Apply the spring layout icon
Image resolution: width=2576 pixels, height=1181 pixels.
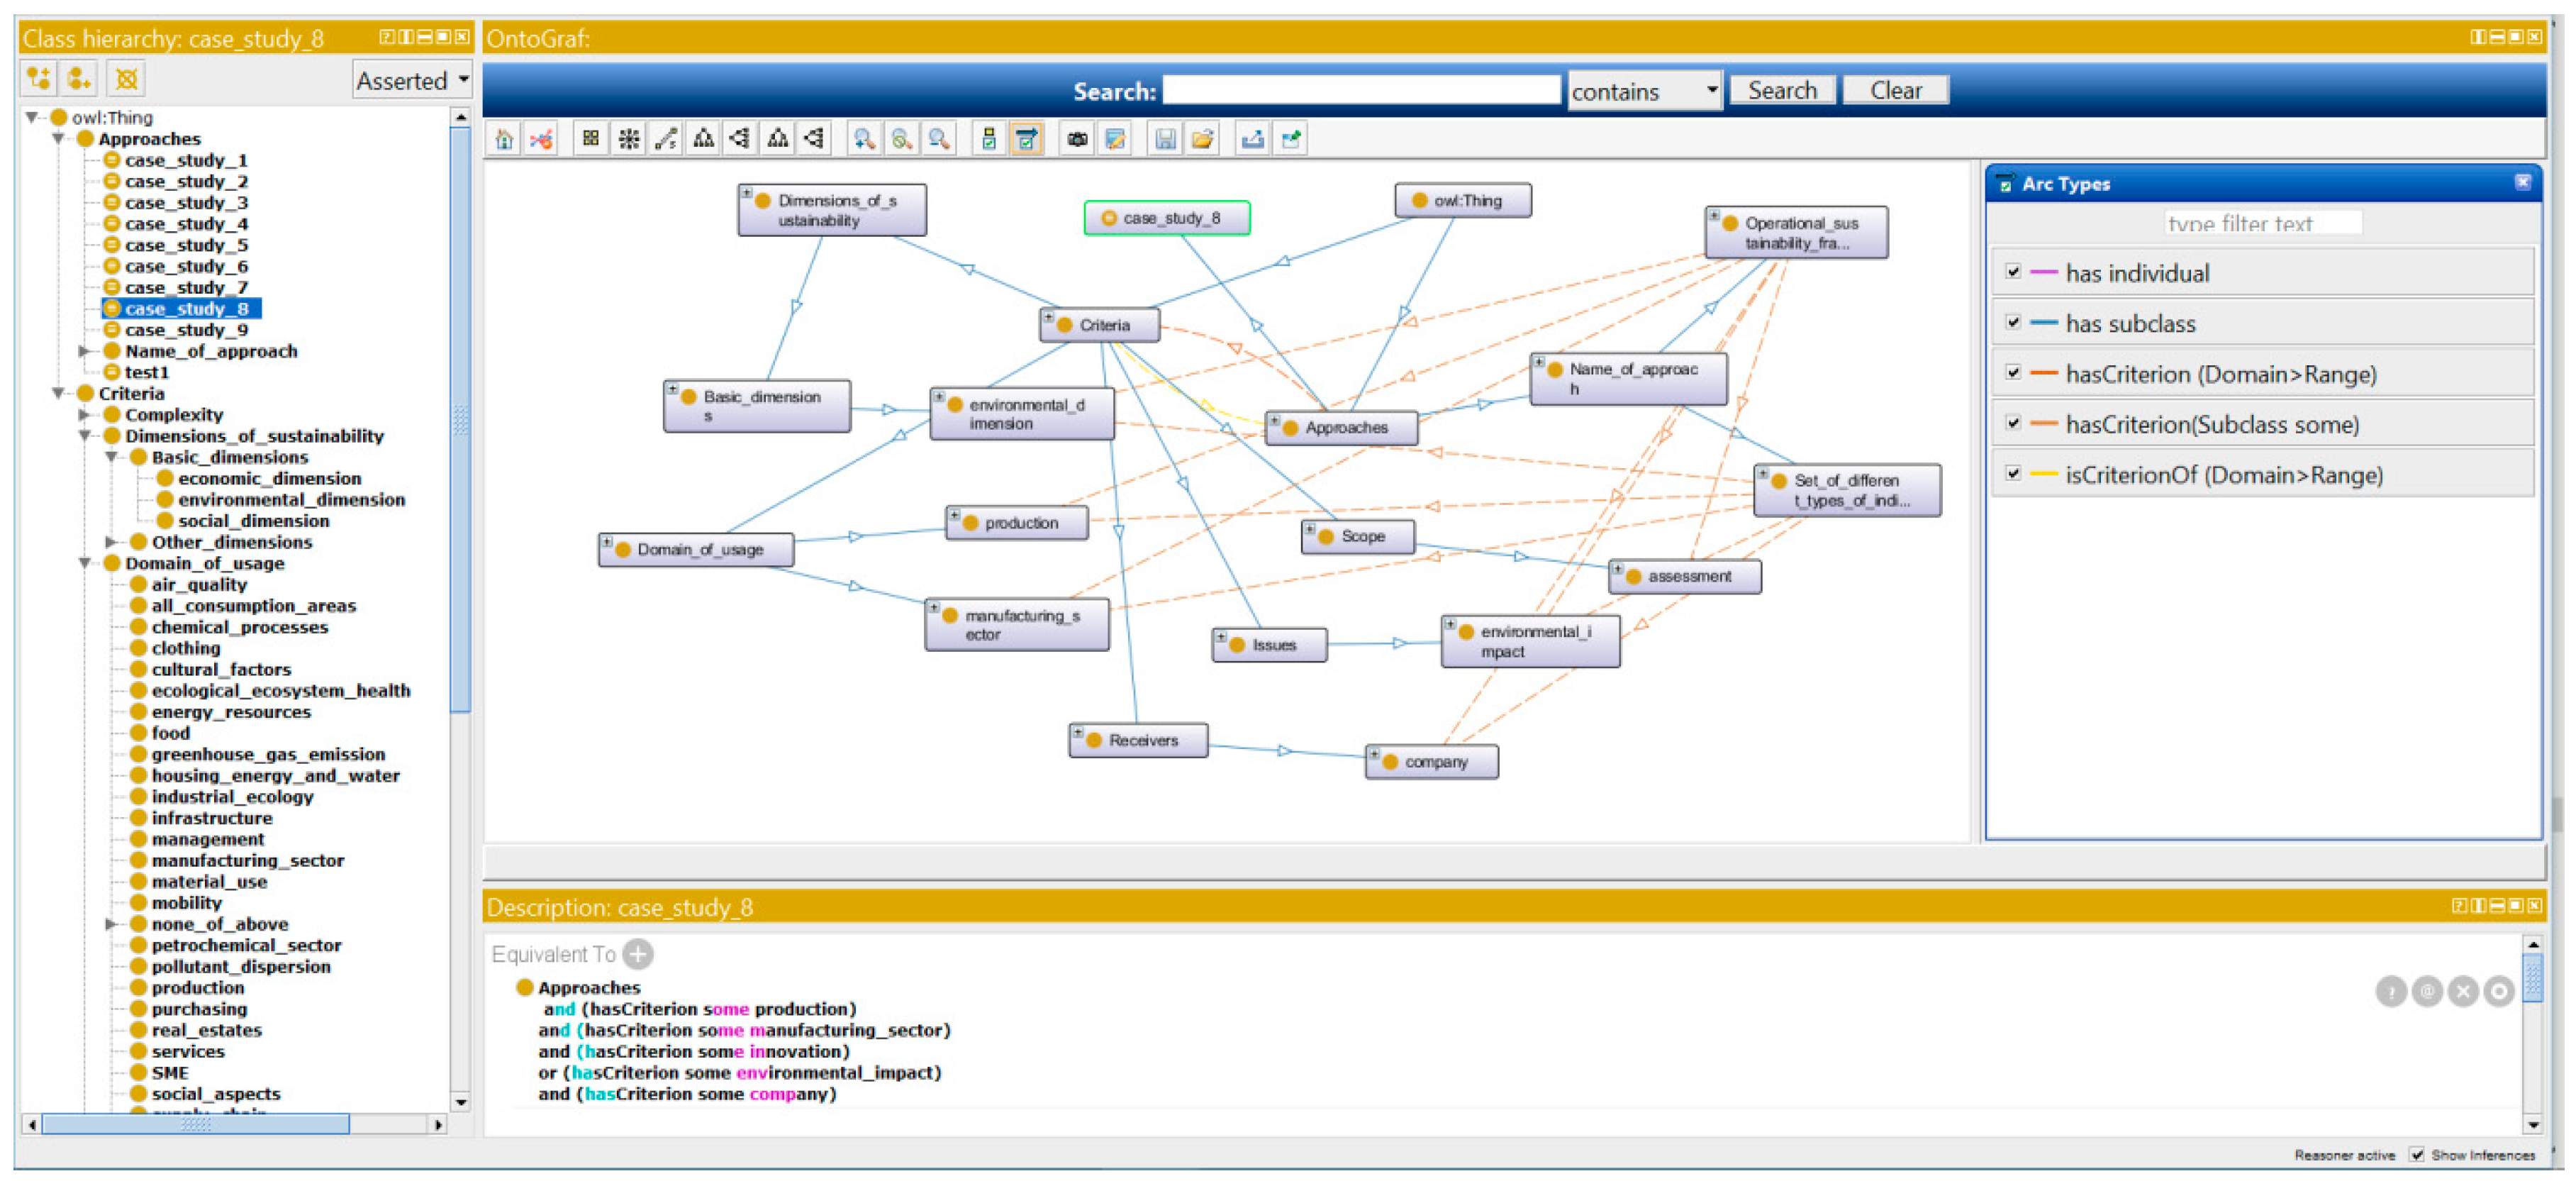666,139
